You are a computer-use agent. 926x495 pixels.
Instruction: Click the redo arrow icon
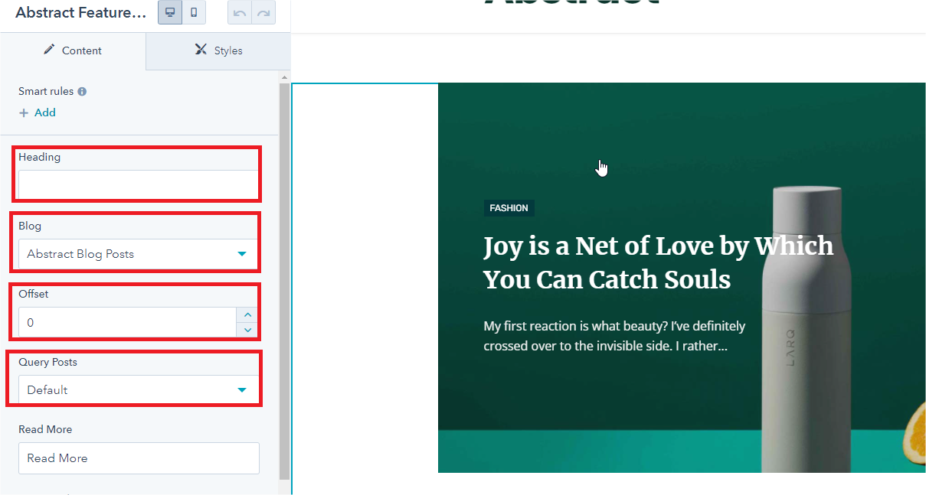(x=263, y=12)
